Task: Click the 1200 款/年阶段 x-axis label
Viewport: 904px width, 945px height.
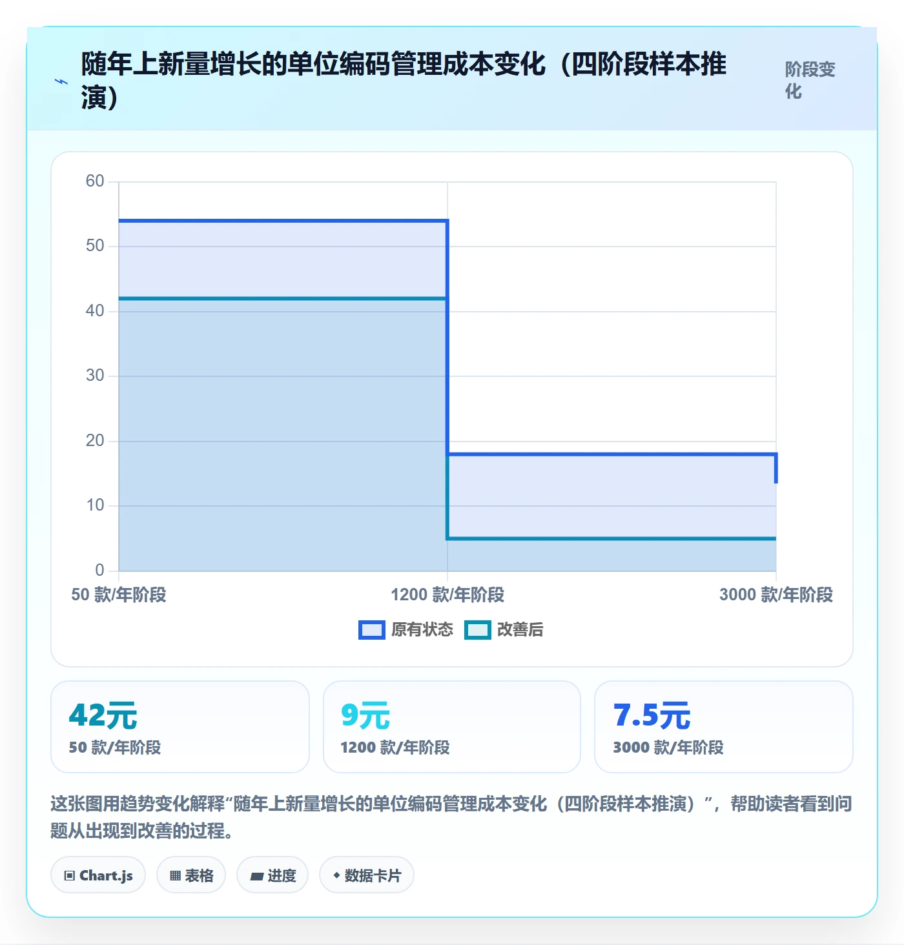Action: click(447, 594)
